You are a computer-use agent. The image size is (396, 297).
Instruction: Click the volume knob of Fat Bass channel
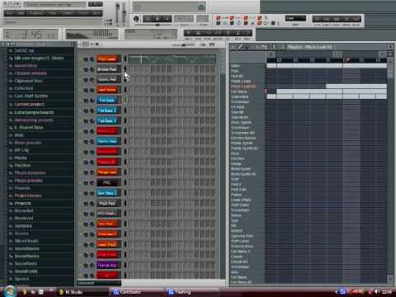[x=92, y=101]
